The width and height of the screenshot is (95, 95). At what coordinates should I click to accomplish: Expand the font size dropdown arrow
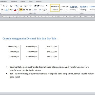tap(1, 6)
